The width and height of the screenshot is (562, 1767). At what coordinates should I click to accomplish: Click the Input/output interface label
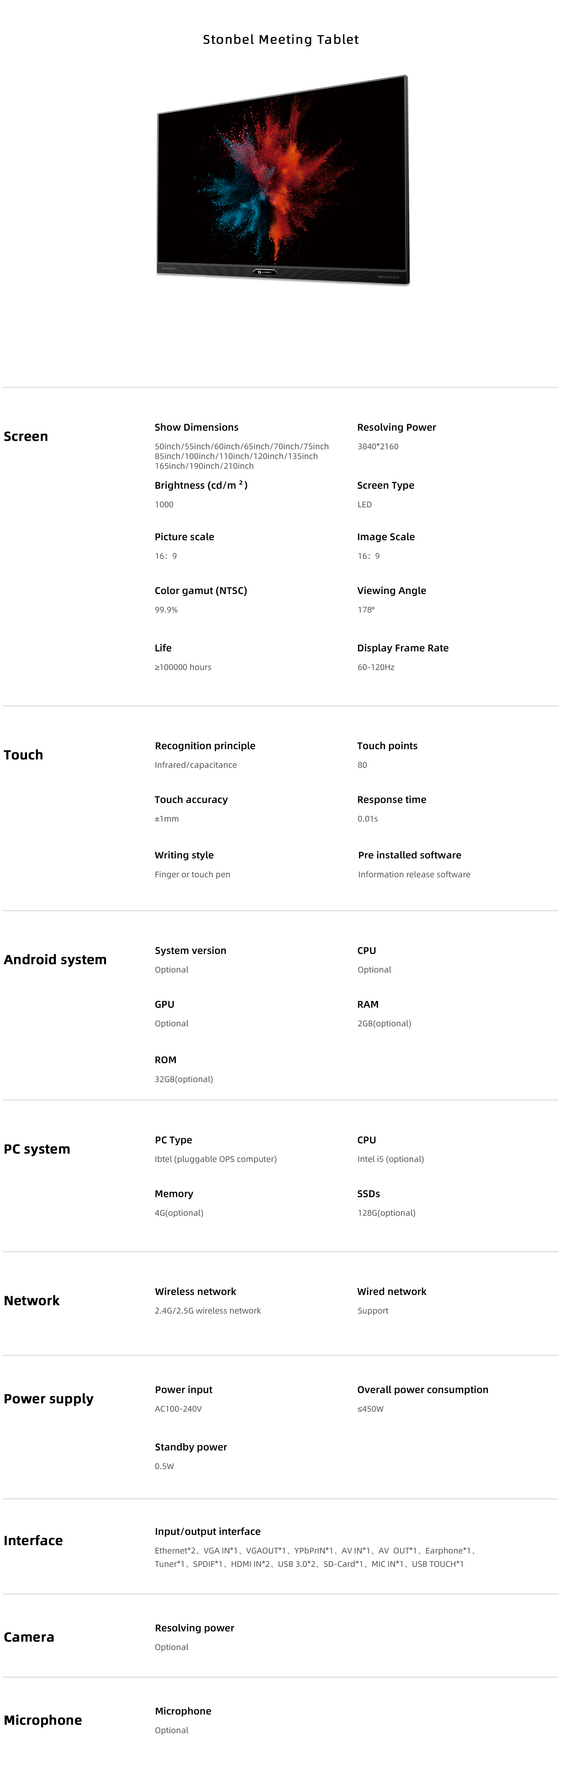click(208, 1531)
